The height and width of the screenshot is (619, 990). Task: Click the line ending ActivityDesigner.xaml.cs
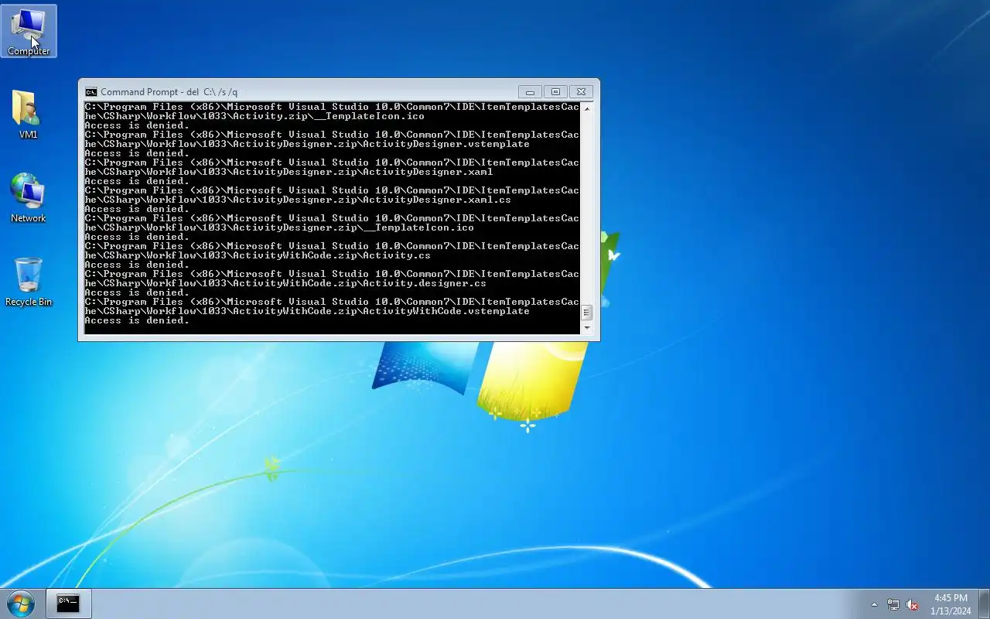click(298, 200)
